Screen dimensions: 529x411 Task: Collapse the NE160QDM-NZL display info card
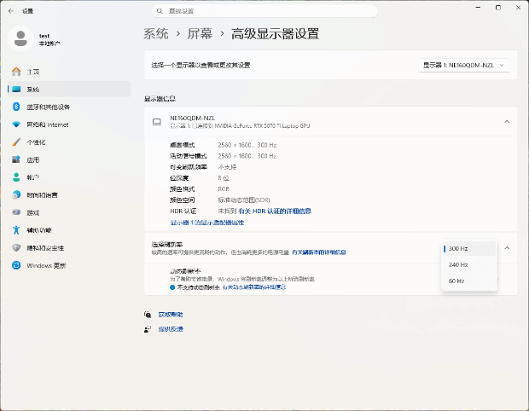click(x=507, y=121)
